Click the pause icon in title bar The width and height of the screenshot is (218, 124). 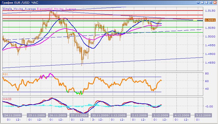pyautogui.click(x=202, y=2)
